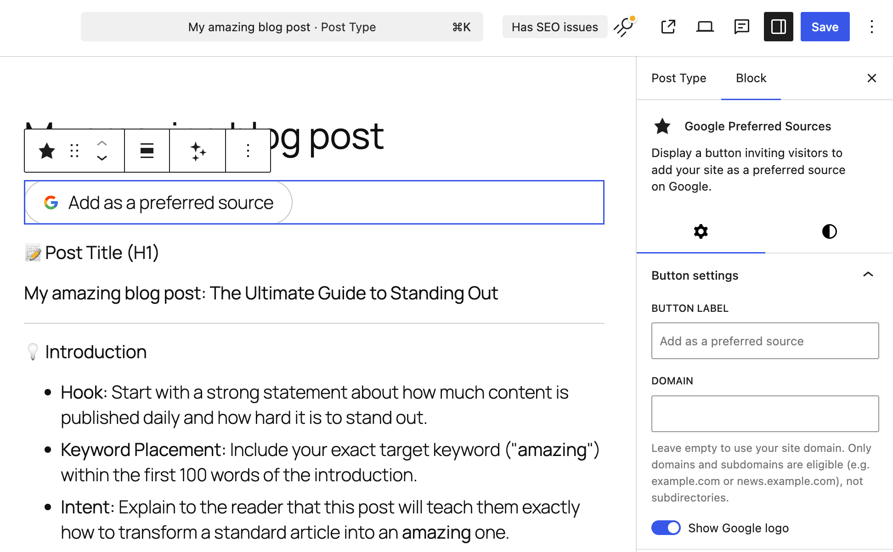Click the Add as a preferred source button

point(158,203)
